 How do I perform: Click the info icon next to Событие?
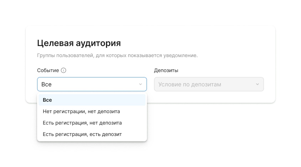click(x=63, y=70)
